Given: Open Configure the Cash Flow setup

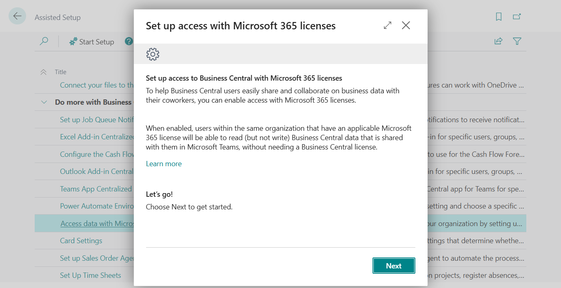Looking at the screenshot, I should (94, 154).
